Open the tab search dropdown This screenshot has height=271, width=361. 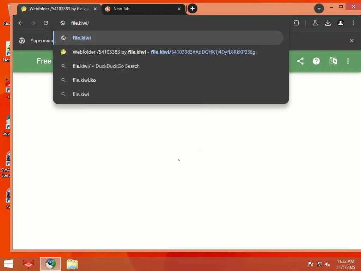(319, 8)
